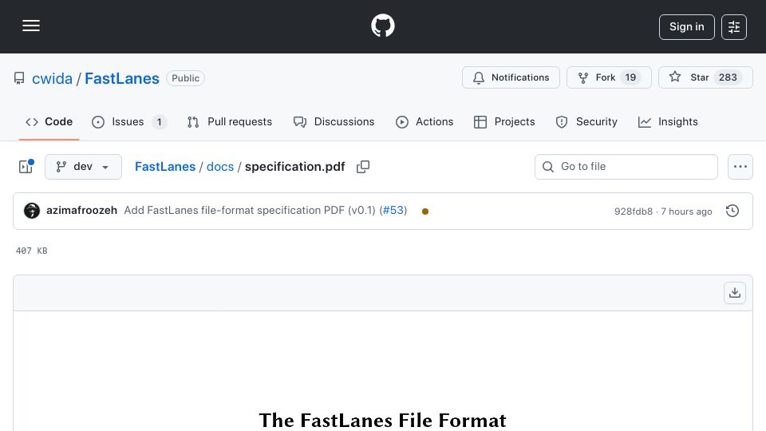
Task: Select the Code tab
Action: click(49, 121)
